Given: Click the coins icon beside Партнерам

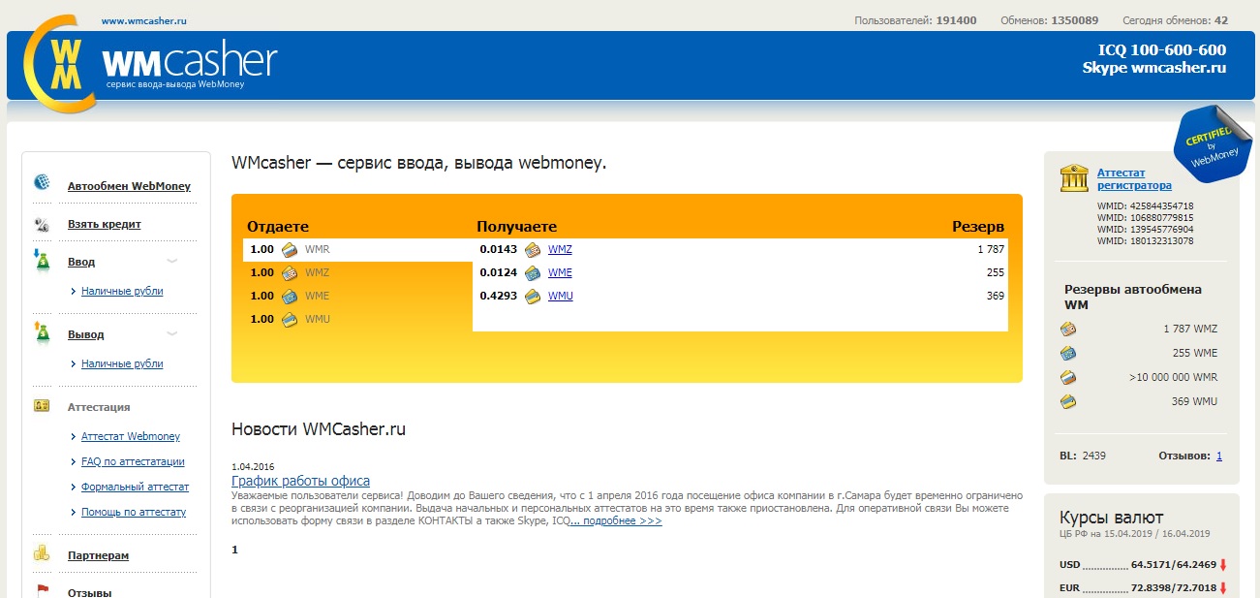Looking at the screenshot, I should (42, 554).
